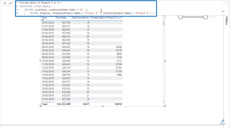The image size is (230, 129).
Task: Click the table scrollbar down arrow
Action: (164, 102)
